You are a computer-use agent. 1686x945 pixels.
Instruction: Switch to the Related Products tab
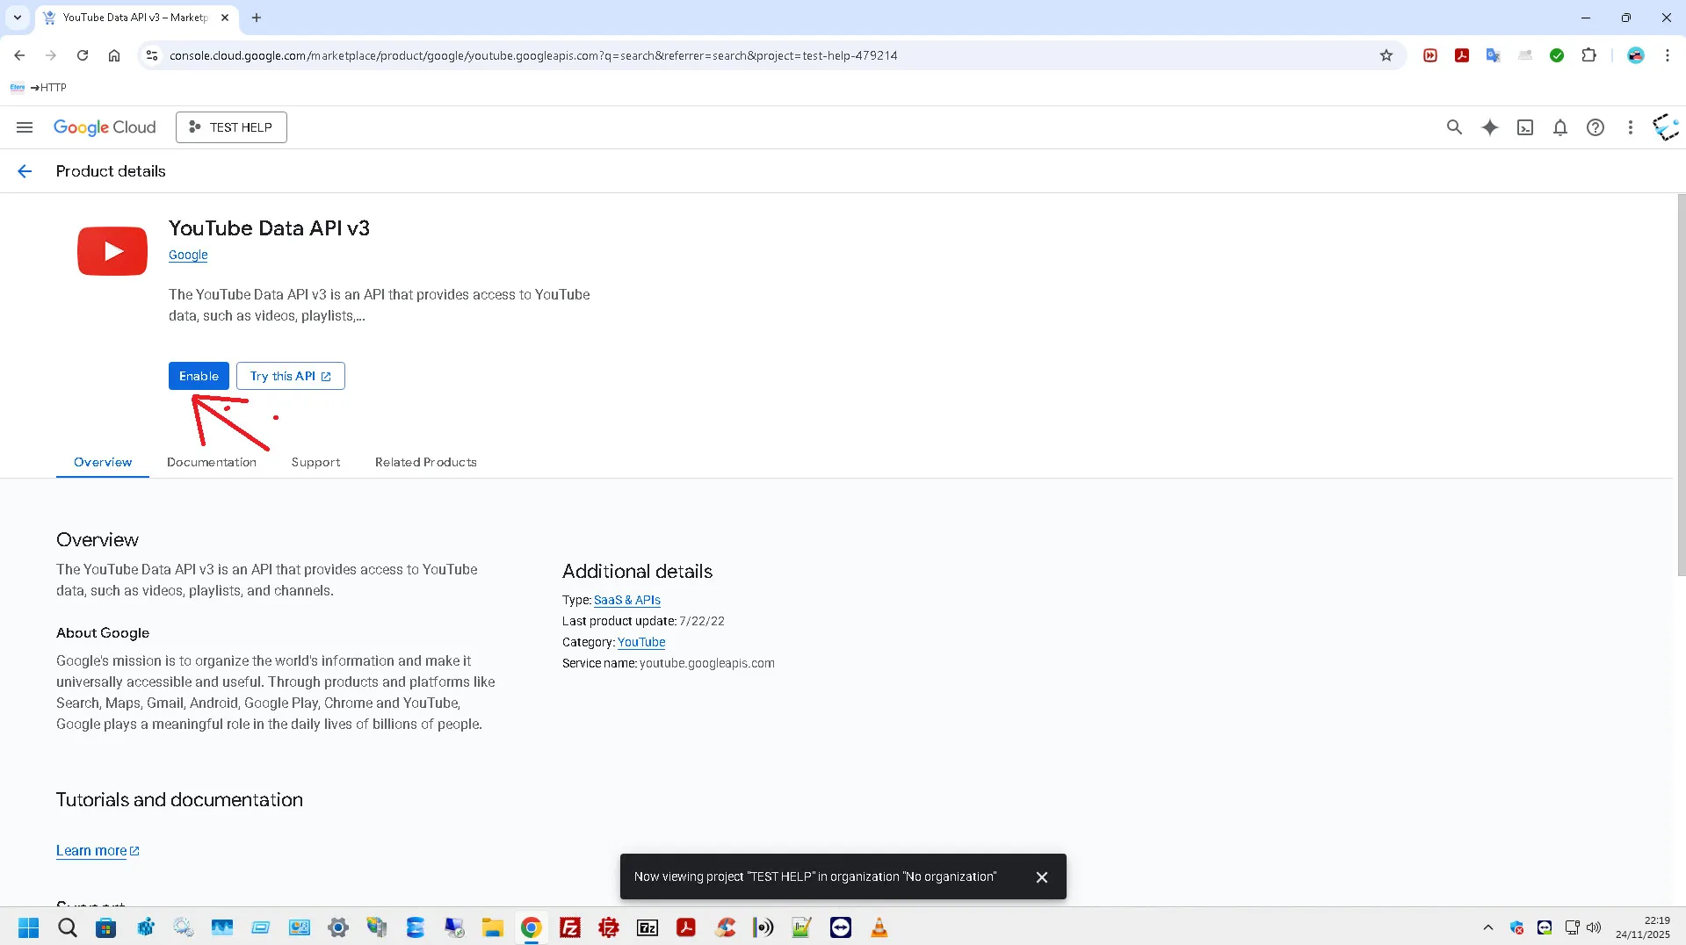point(426,462)
